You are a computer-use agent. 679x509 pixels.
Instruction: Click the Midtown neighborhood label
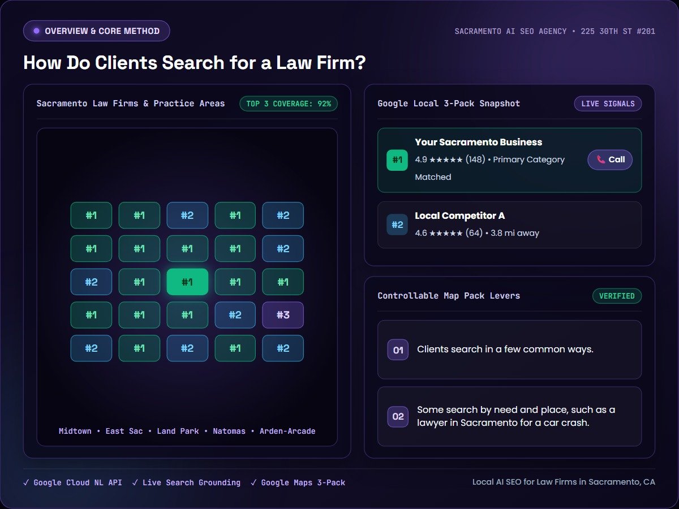pos(75,431)
